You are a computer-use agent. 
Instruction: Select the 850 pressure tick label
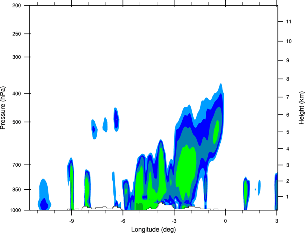17,190
